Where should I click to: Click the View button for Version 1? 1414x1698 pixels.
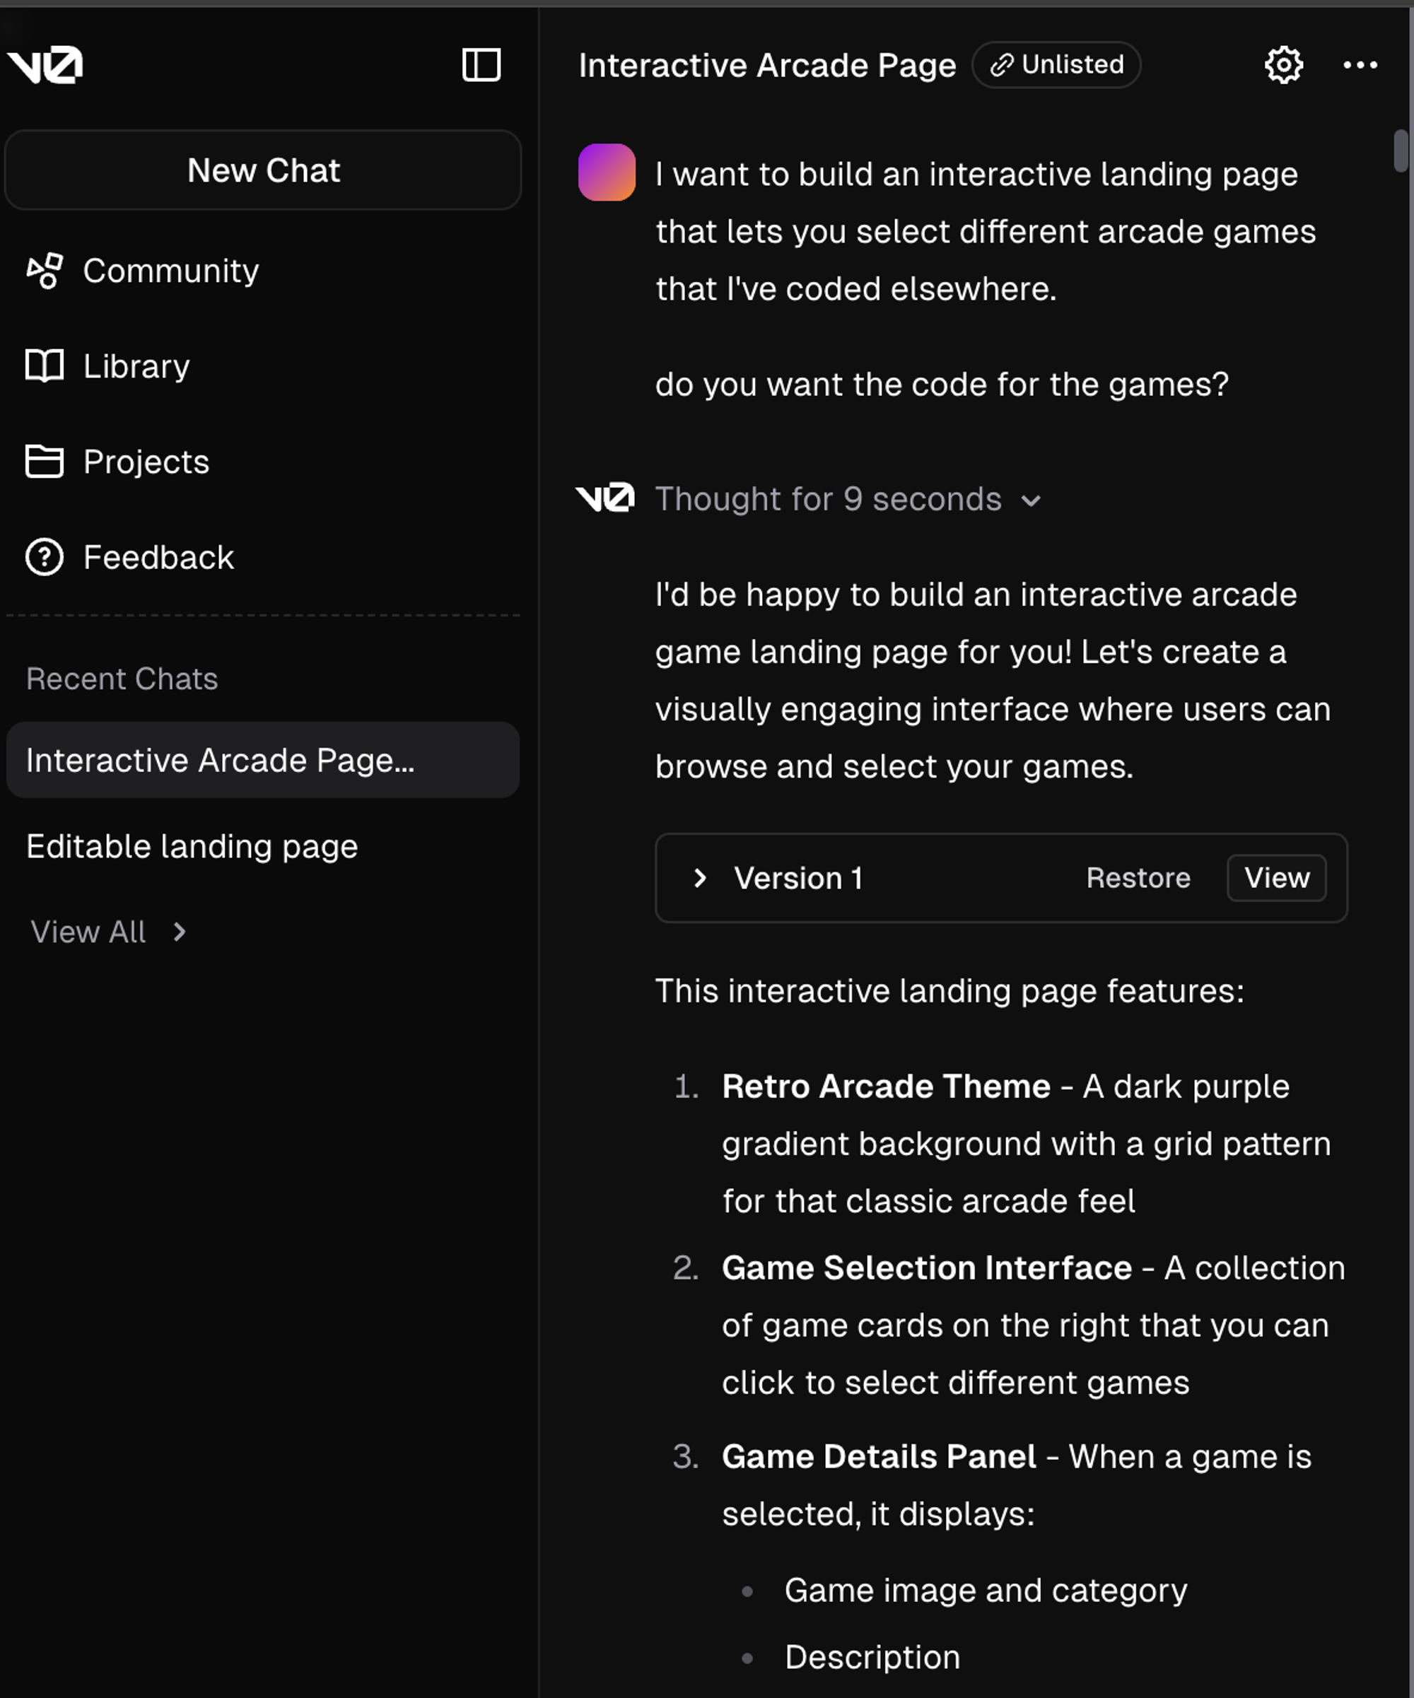point(1275,878)
